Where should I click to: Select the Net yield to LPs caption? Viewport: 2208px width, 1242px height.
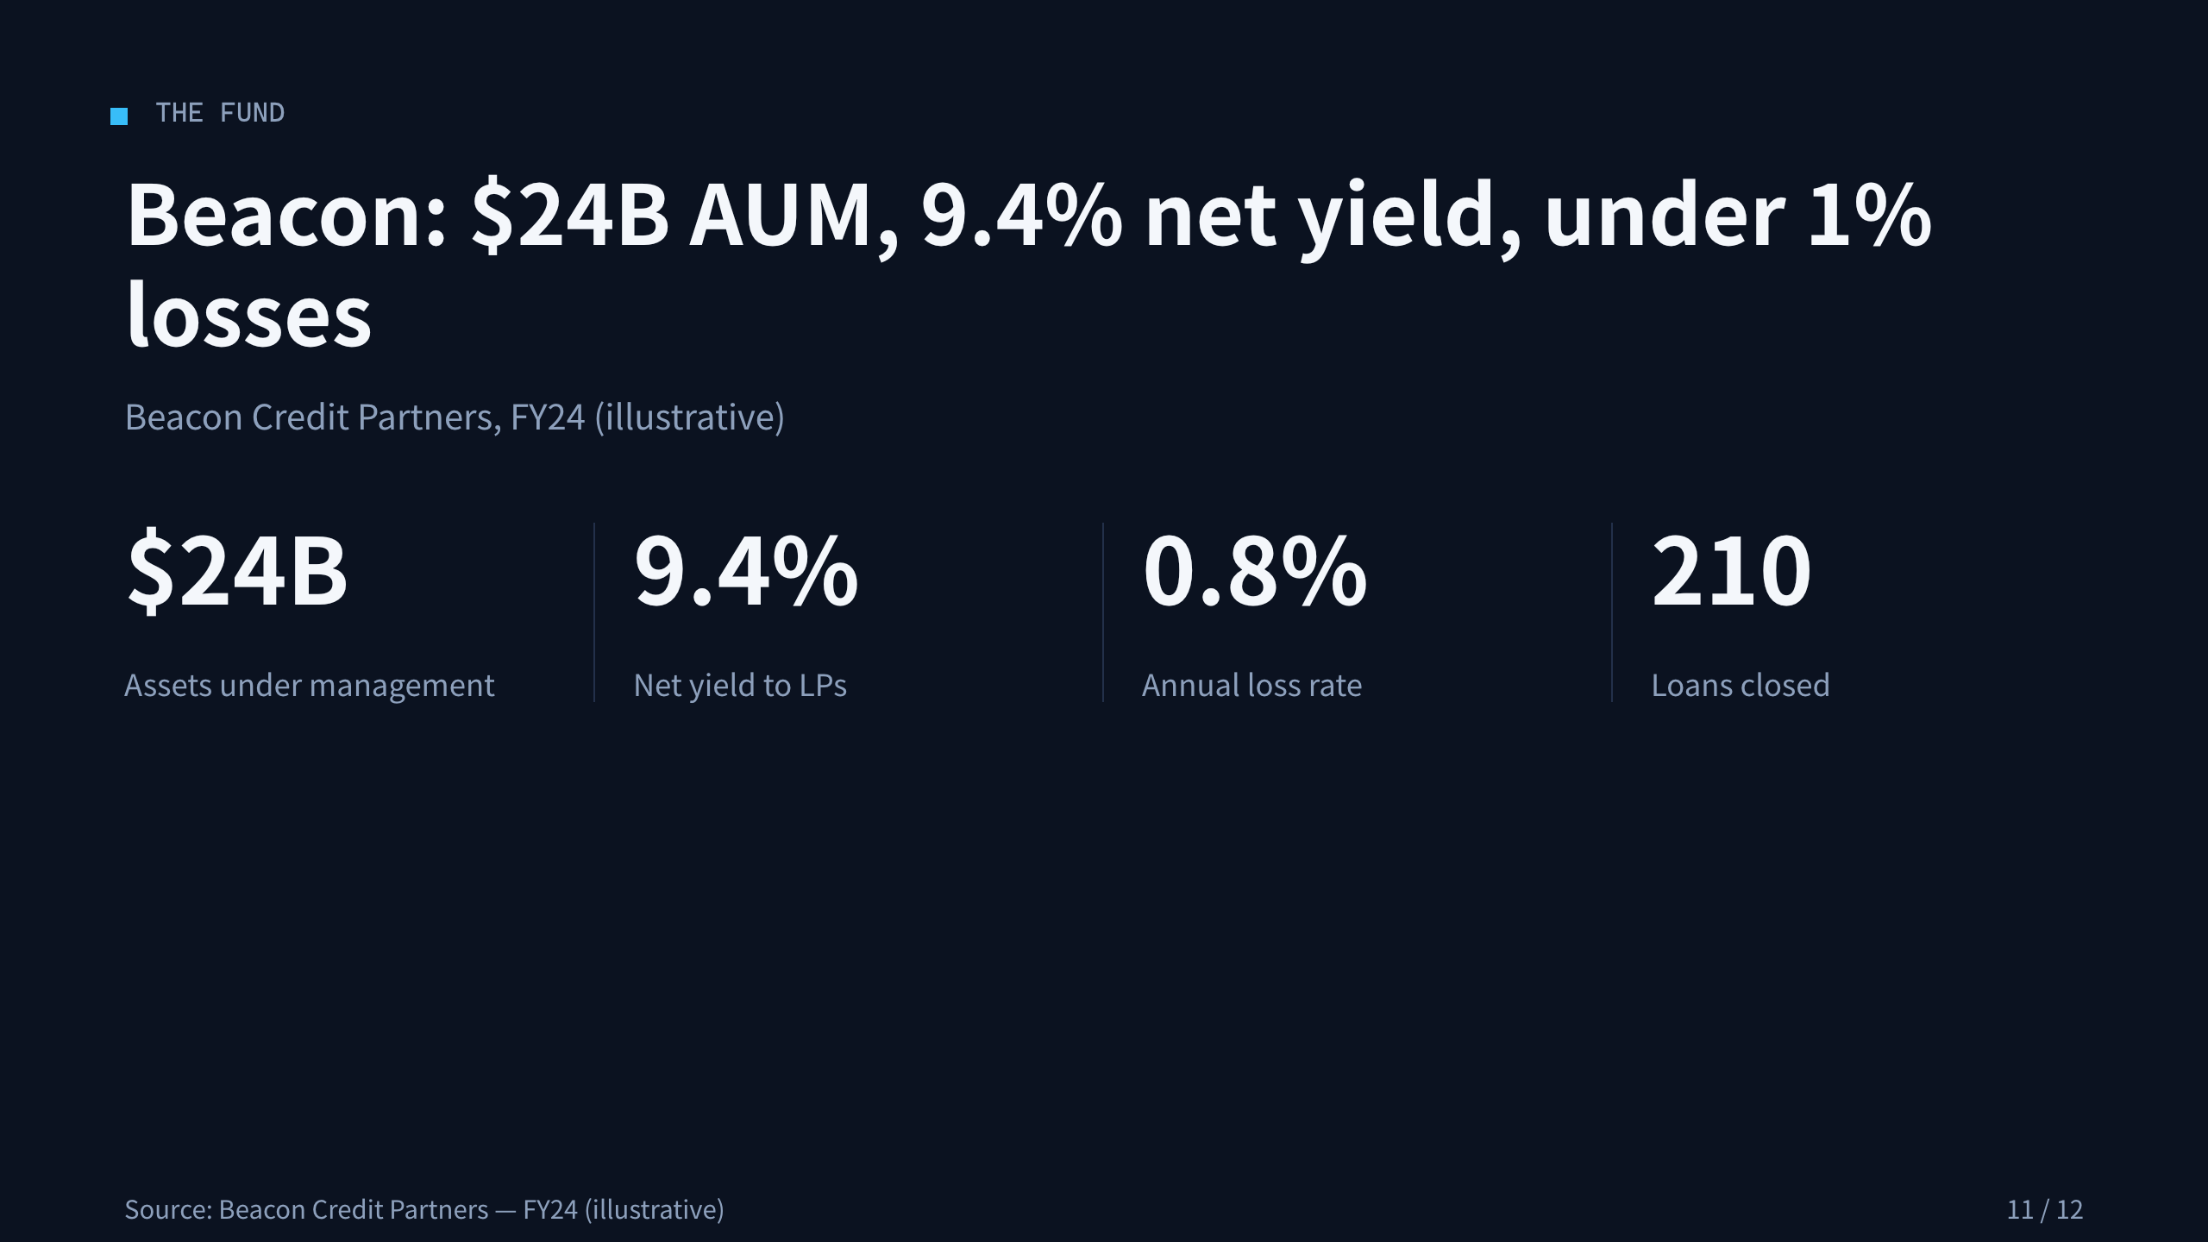[740, 686]
